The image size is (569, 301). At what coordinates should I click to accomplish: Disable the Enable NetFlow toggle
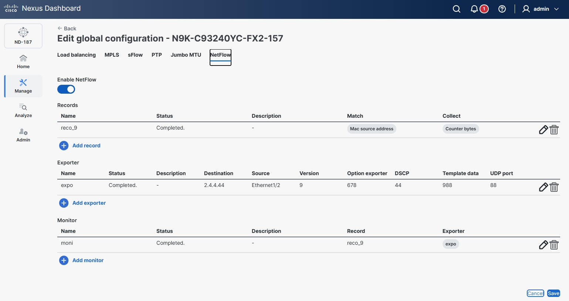[x=66, y=89]
